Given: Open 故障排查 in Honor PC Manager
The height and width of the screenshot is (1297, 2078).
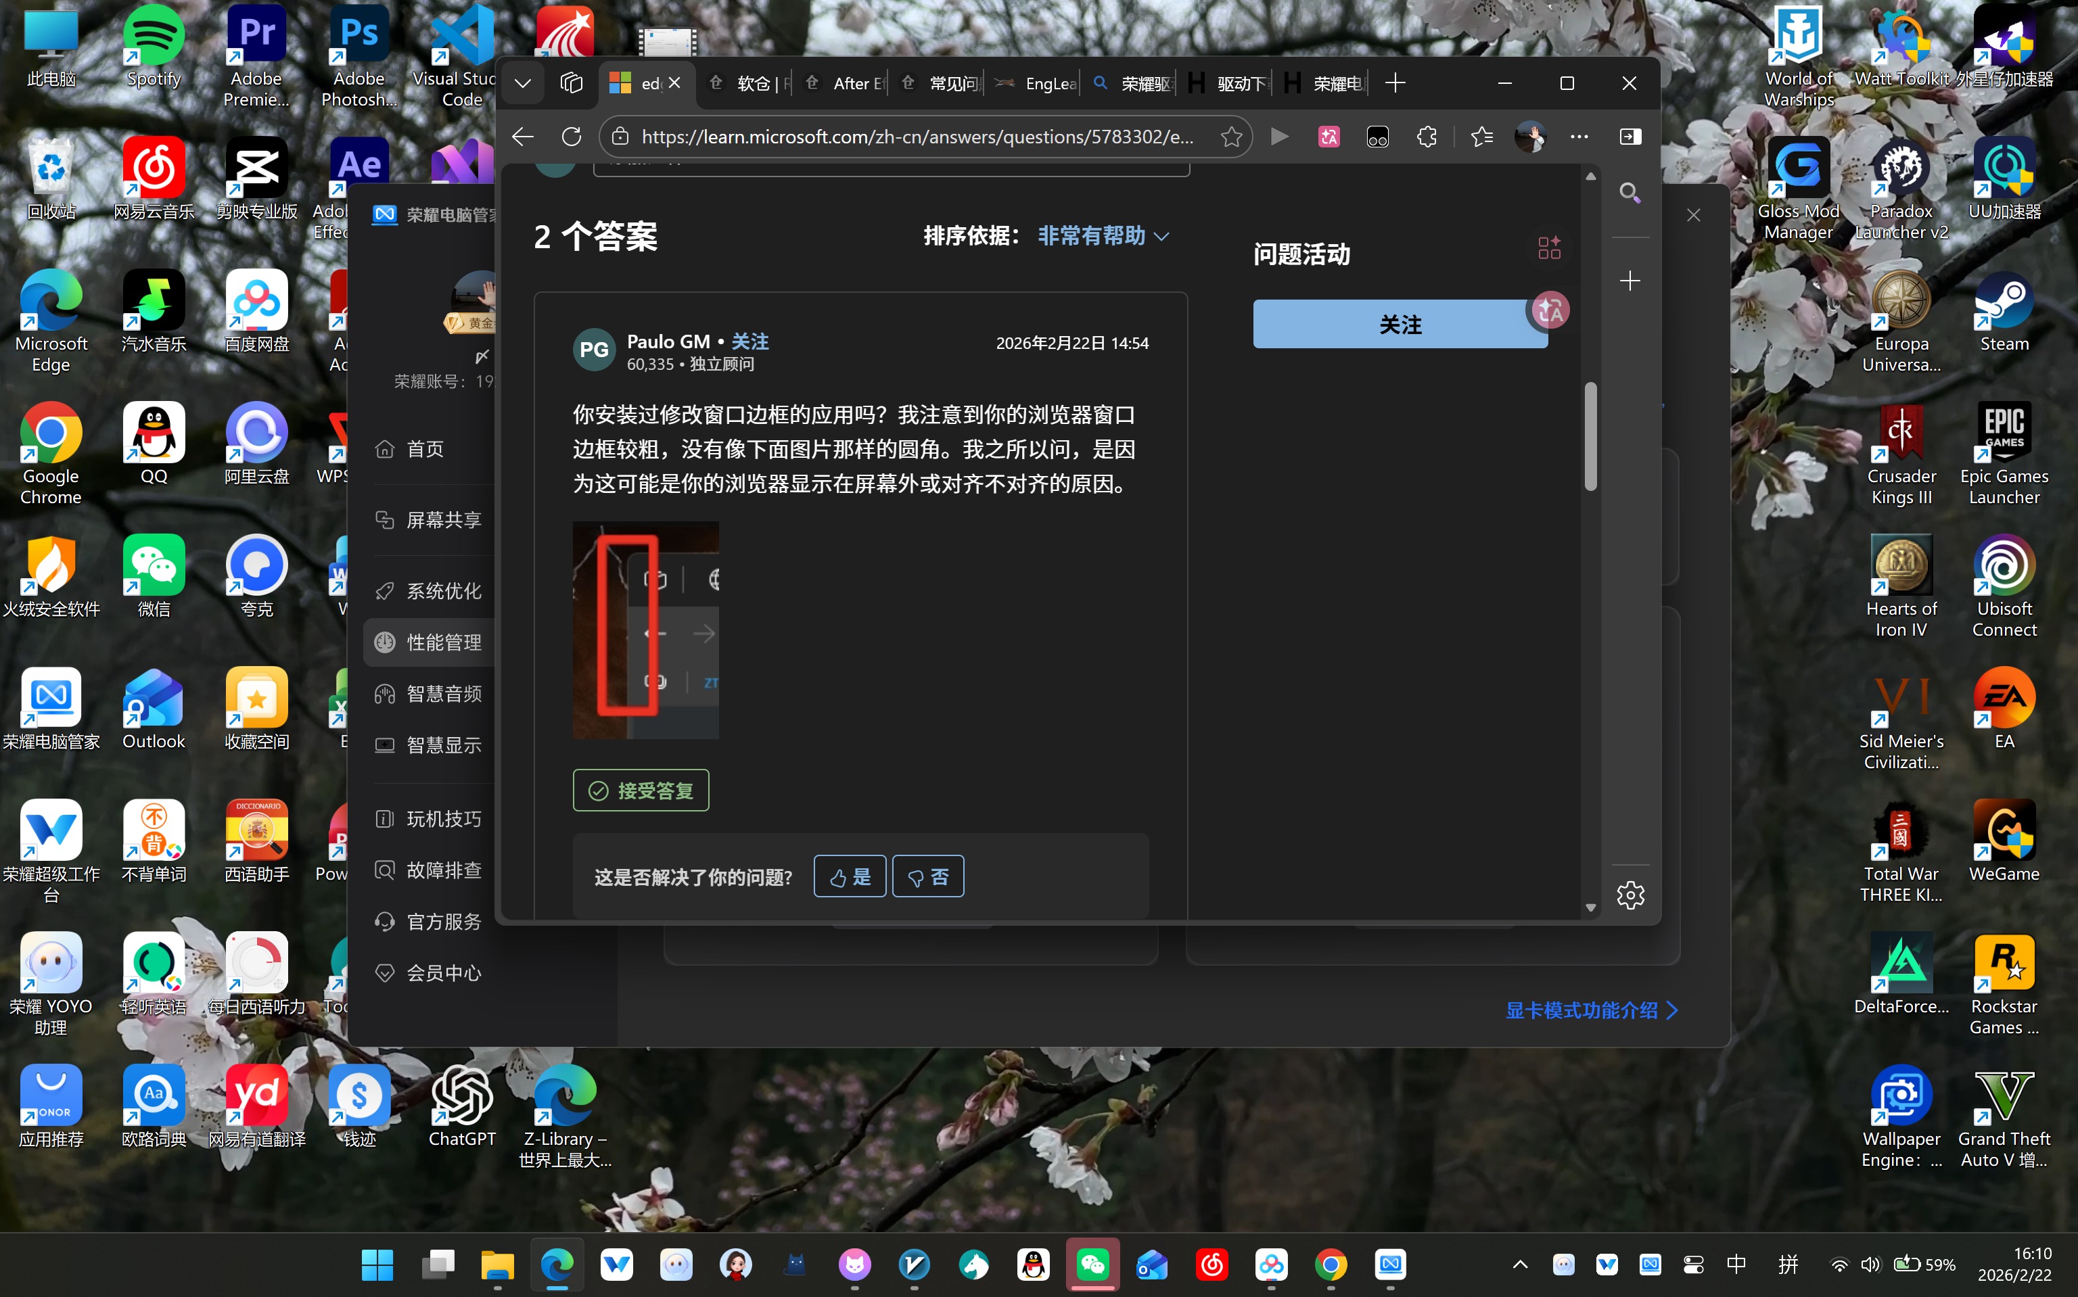Looking at the screenshot, I should [429, 870].
